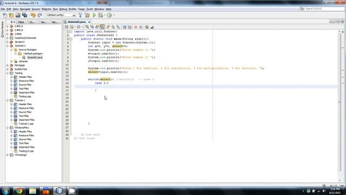Expand the Libraries node
Viewport: 346px width, 195px height.
pyautogui.click(x=11, y=61)
